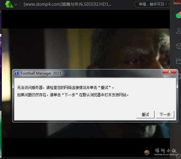This screenshot has height=159, width=181.
Task: Open the green chat bubble with red badge
Action: [179, 15]
